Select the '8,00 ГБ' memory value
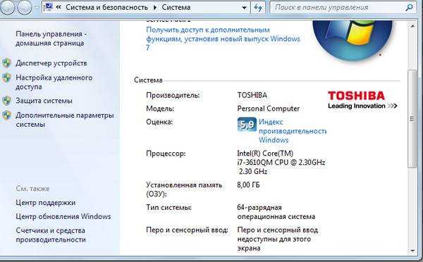423x262 pixels. 248,185
